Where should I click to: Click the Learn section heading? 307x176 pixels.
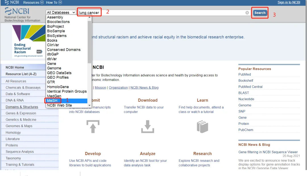pyautogui.click(x=202, y=100)
